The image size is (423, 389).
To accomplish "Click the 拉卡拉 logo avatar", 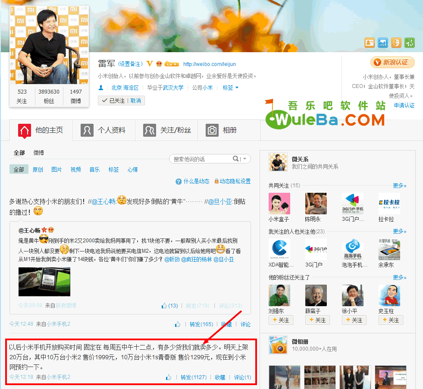I will [389, 204].
